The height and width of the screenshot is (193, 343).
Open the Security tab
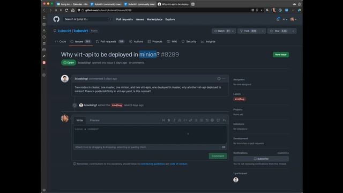click(x=189, y=41)
